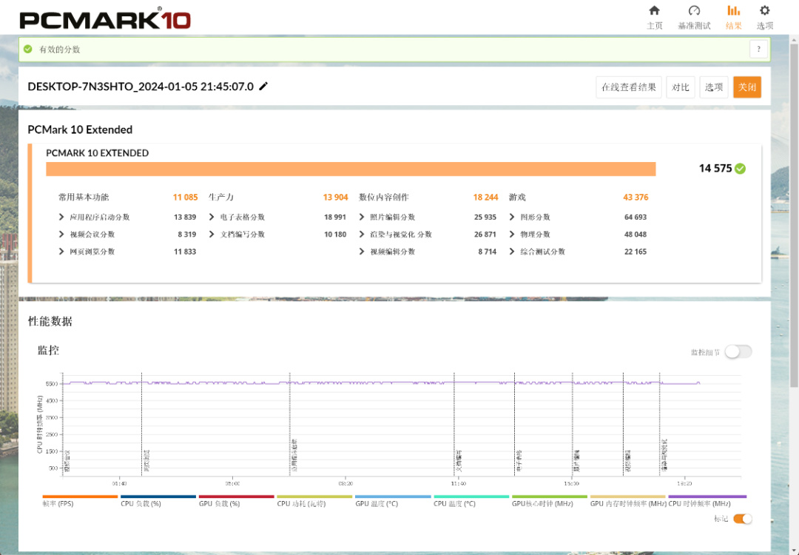Screen dimensions: 799x555
Task: Expand 渲染与视觉化 分数 row
Action: click(361, 235)
